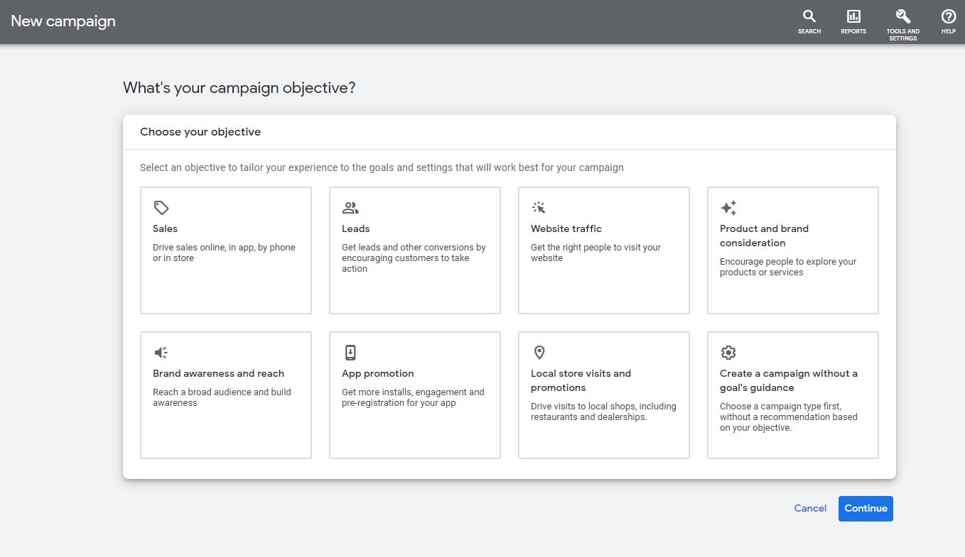Click the Cancel link
The height and width of the screenshot is (557, 965).
click(x=810, y=508)
